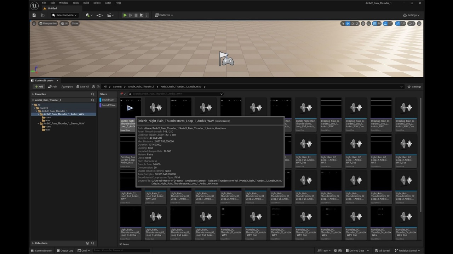Image resolution: width=453 pixels, height=254 pixels.
Task: Toggle the world/local coordinate space icon
Action: [363, 24]
